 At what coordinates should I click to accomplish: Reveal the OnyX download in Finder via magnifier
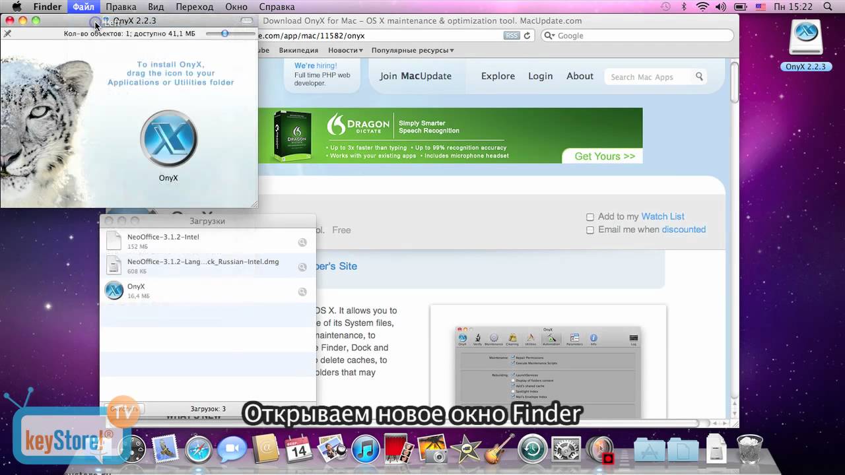click(x=302, y=292)
